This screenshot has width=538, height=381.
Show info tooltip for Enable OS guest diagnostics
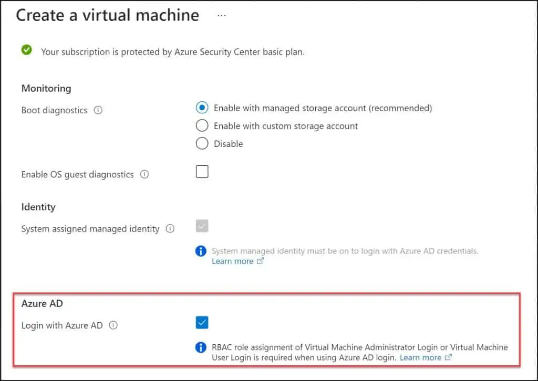tap(144, 174)
